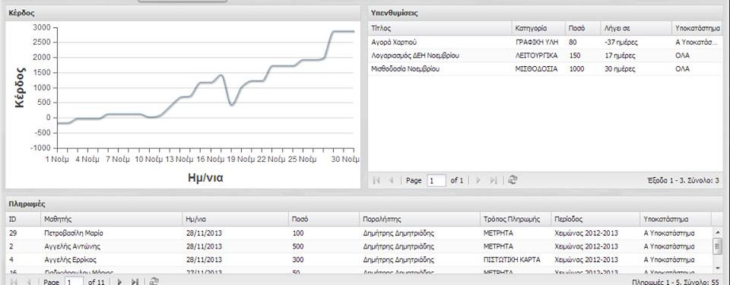Image resolution: width=730 pixels, height=285 pixels.
Task: Sort reminders by Ποσό column header
Action: point(582,28)
